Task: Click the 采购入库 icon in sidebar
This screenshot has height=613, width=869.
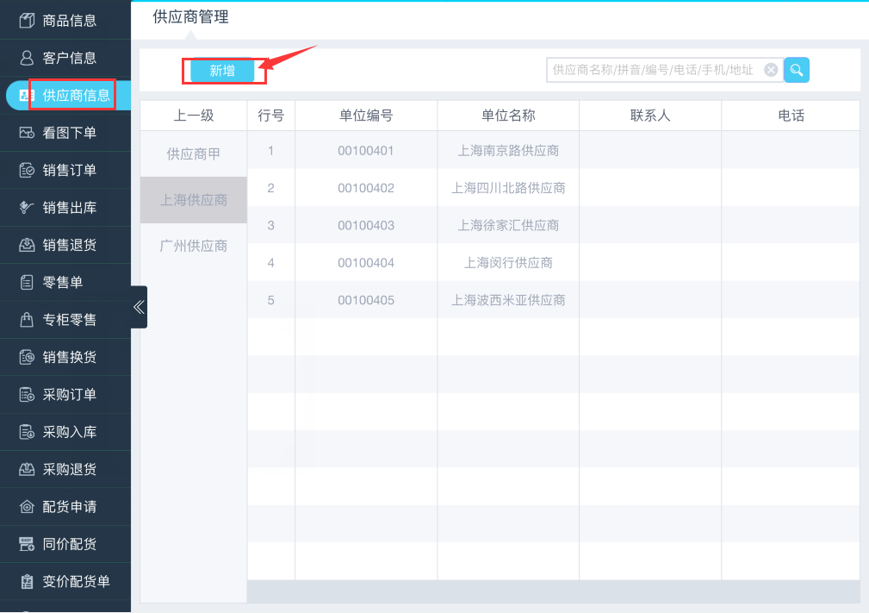Action: pyautogui.click(x=27, y=432)
